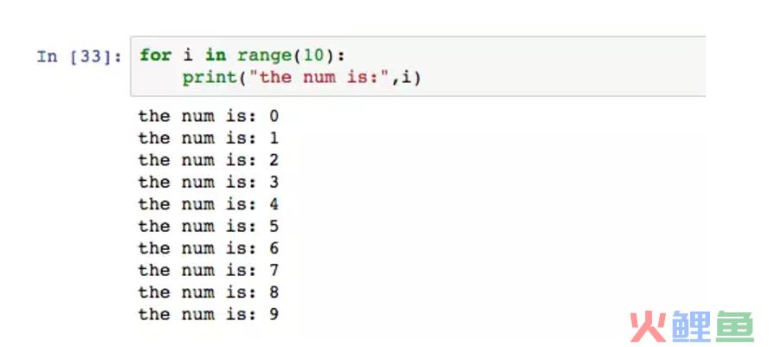Select output line 'the num is: 5'

coord(209,227)
